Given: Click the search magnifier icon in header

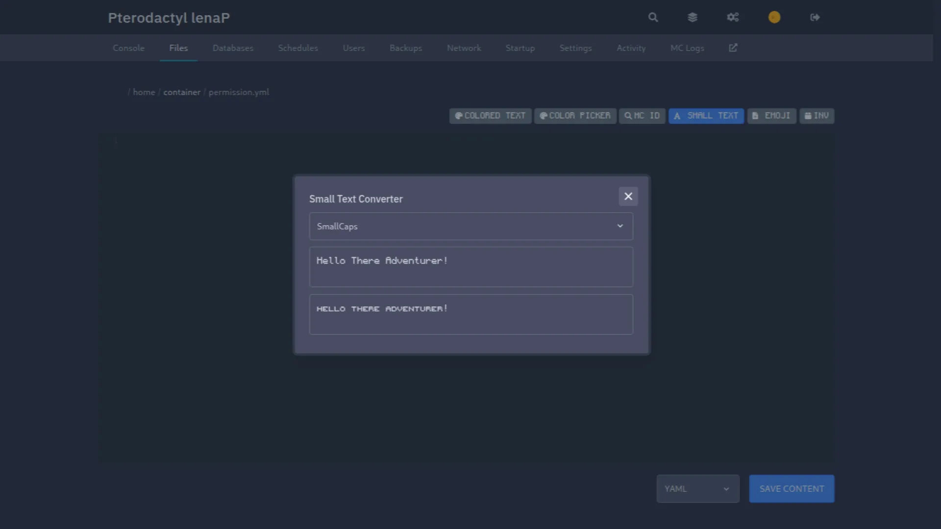Looking at the screenshot, I should pyautogui.click(x=653, y=18).
